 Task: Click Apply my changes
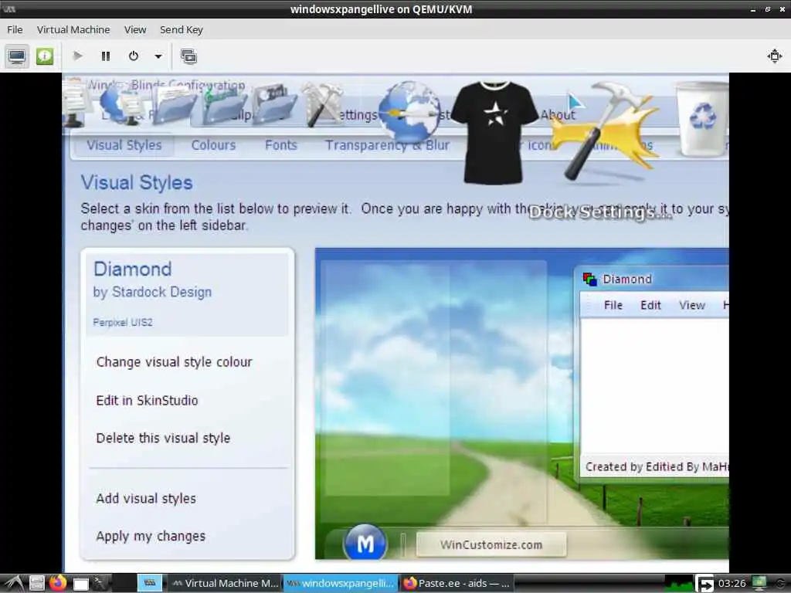click(x=151, y=536)
